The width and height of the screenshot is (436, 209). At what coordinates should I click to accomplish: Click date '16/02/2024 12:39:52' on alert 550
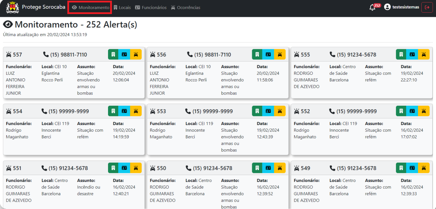coord(268,190)
